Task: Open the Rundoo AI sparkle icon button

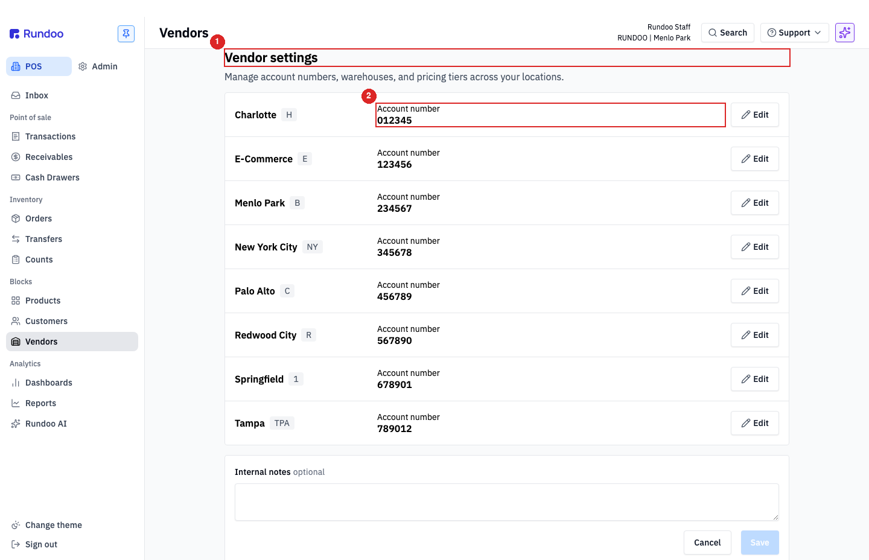Action: (845, 33)
